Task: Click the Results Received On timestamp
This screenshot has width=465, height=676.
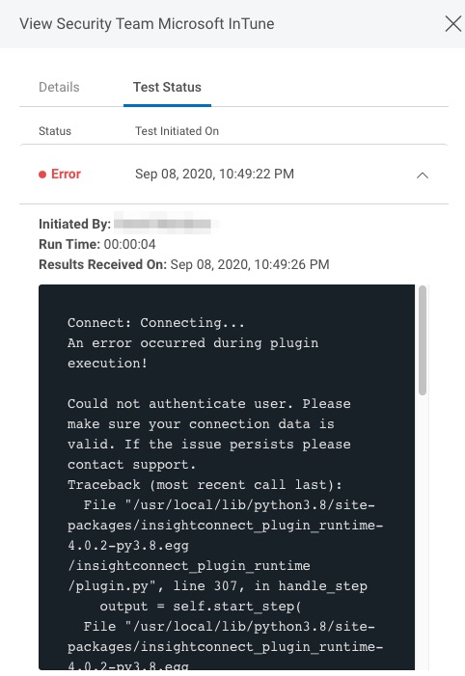Action: click(250, 264)
